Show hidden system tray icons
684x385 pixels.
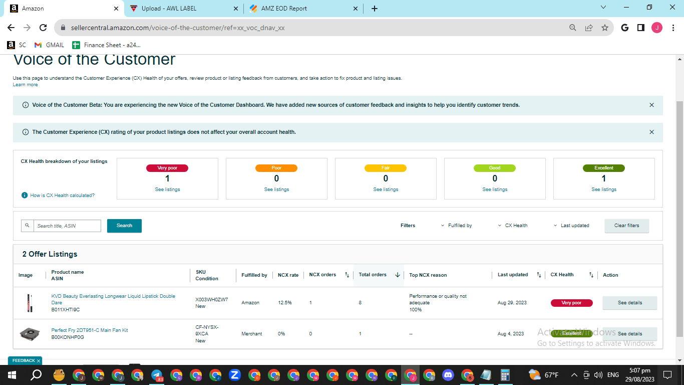pos(574,375)
